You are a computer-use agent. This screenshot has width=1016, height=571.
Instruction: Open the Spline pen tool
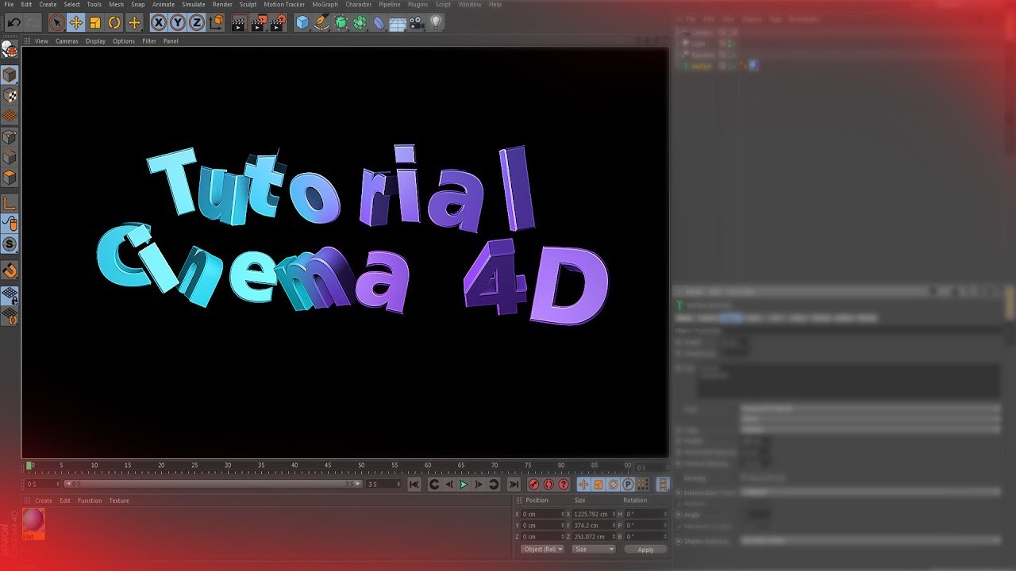click(321, 22)
